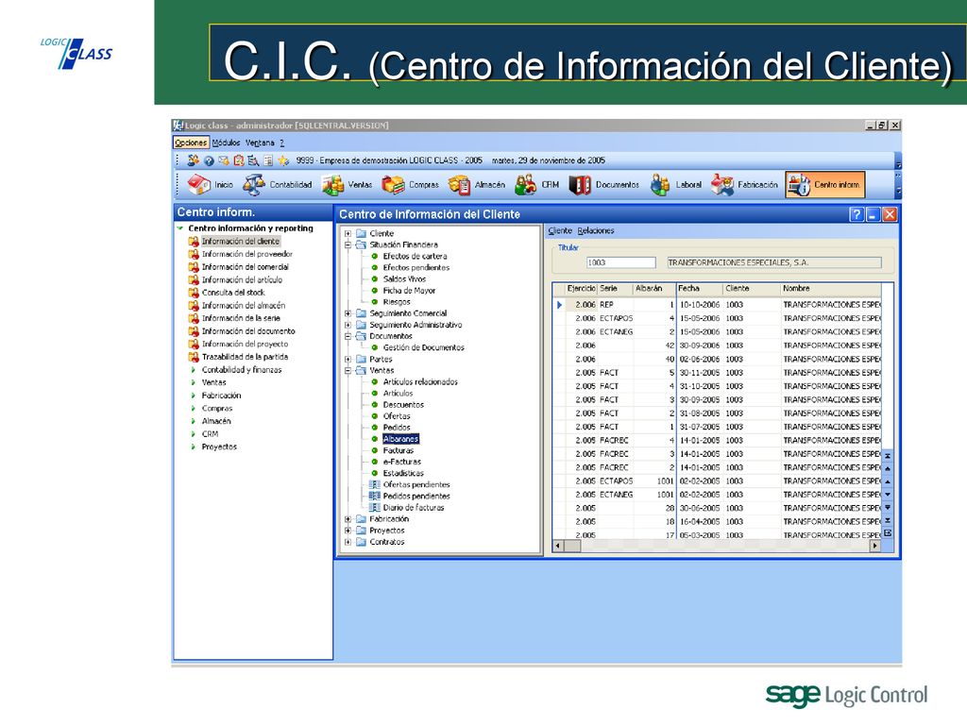
Task: Open the Ventas module in the top toolbar
Action: pos(347,184)
